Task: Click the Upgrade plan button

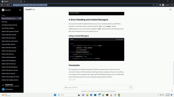Action: click(x=12, y=85)
